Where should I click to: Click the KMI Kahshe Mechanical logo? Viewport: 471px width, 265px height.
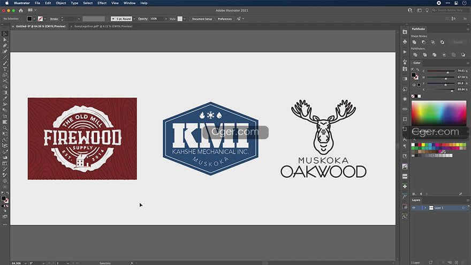[x=210, y=139]
